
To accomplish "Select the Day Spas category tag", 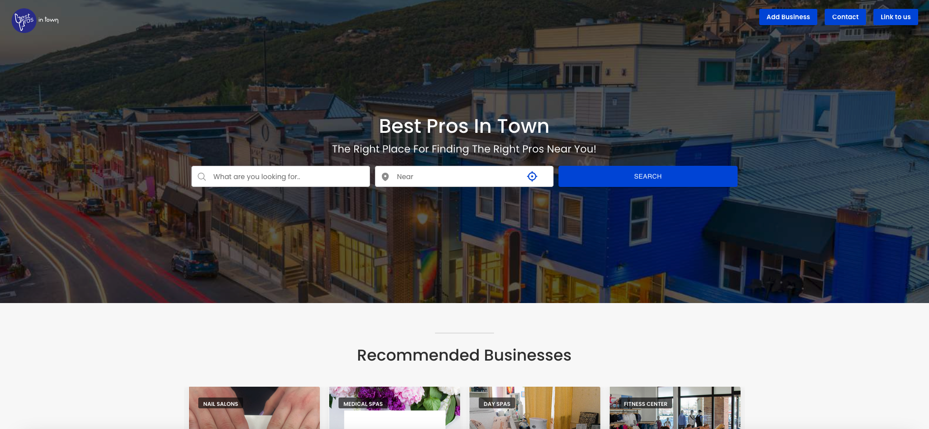I will point(497,404).
